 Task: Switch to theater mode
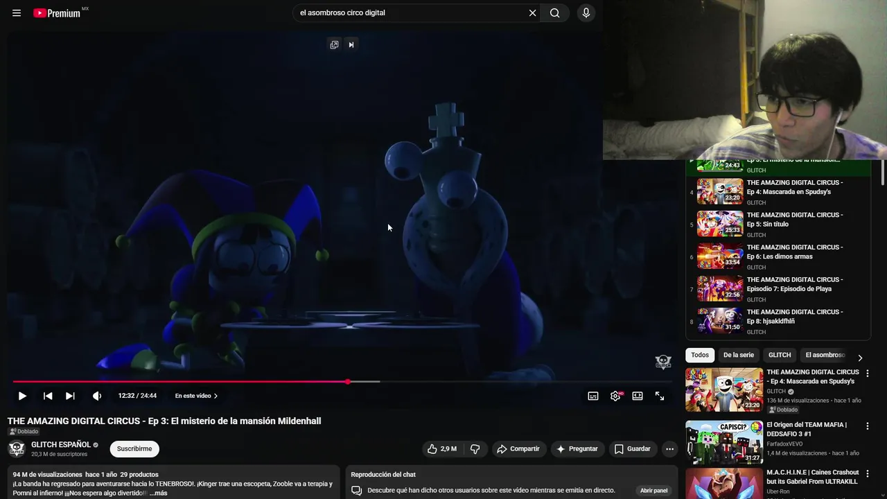click(638, 396)
